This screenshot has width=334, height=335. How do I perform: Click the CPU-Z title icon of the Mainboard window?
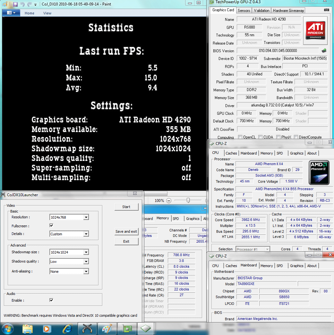click(x=211, y=256)
